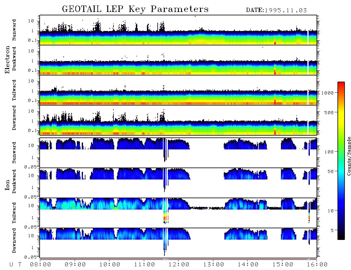
Task: Click the Electron Tailward spectrogram panel
Action: click(178, 90)
